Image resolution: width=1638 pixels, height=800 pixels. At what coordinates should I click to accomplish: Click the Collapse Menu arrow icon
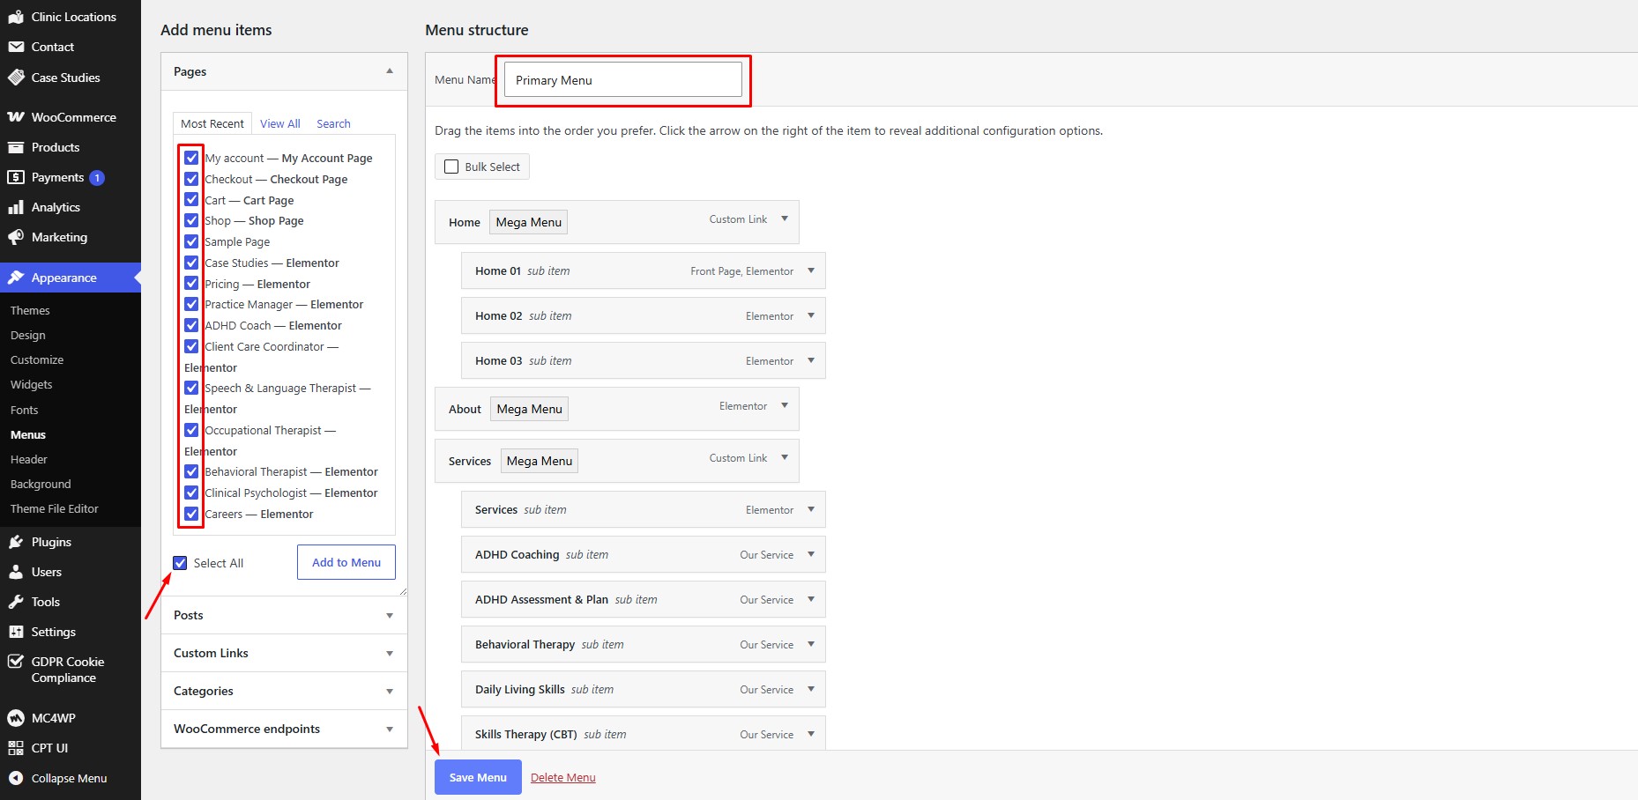coord(16,778)
